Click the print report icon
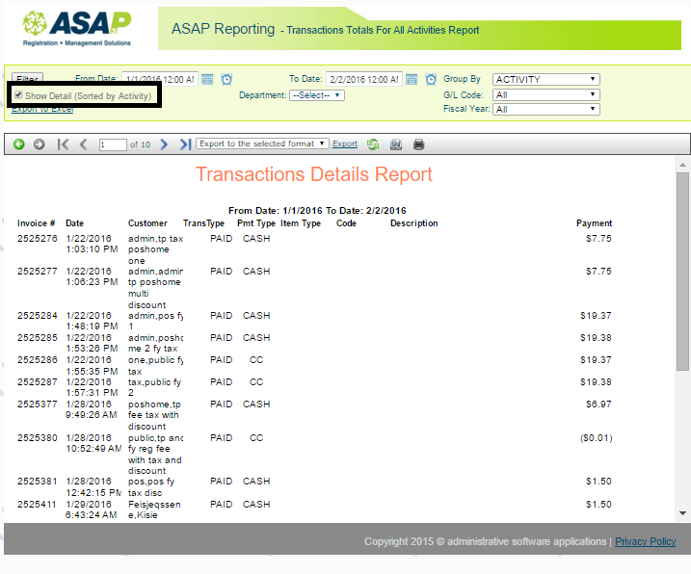 click(x=419, y=144)
